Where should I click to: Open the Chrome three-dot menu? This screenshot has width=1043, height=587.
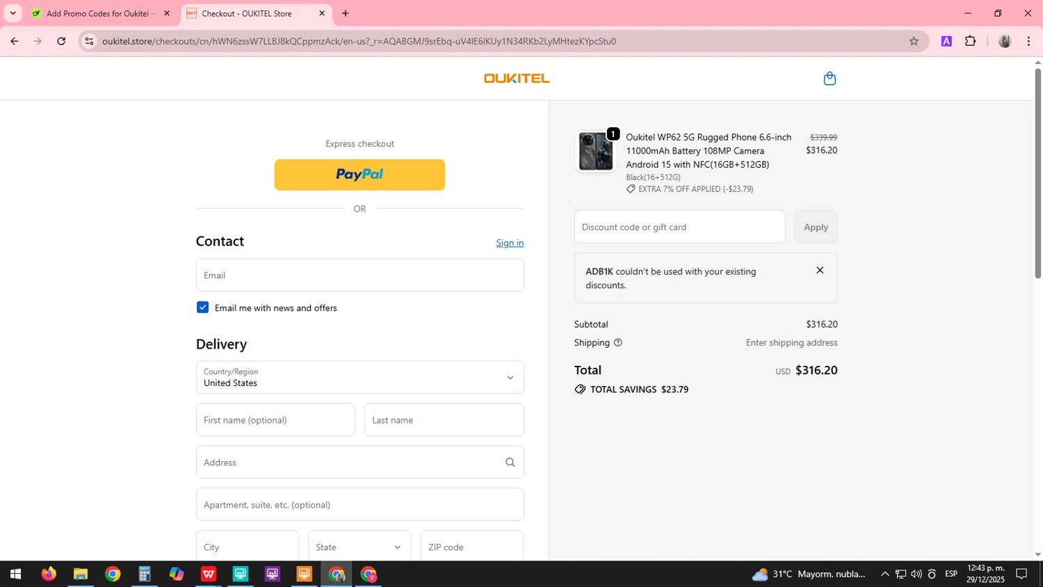1028,41
